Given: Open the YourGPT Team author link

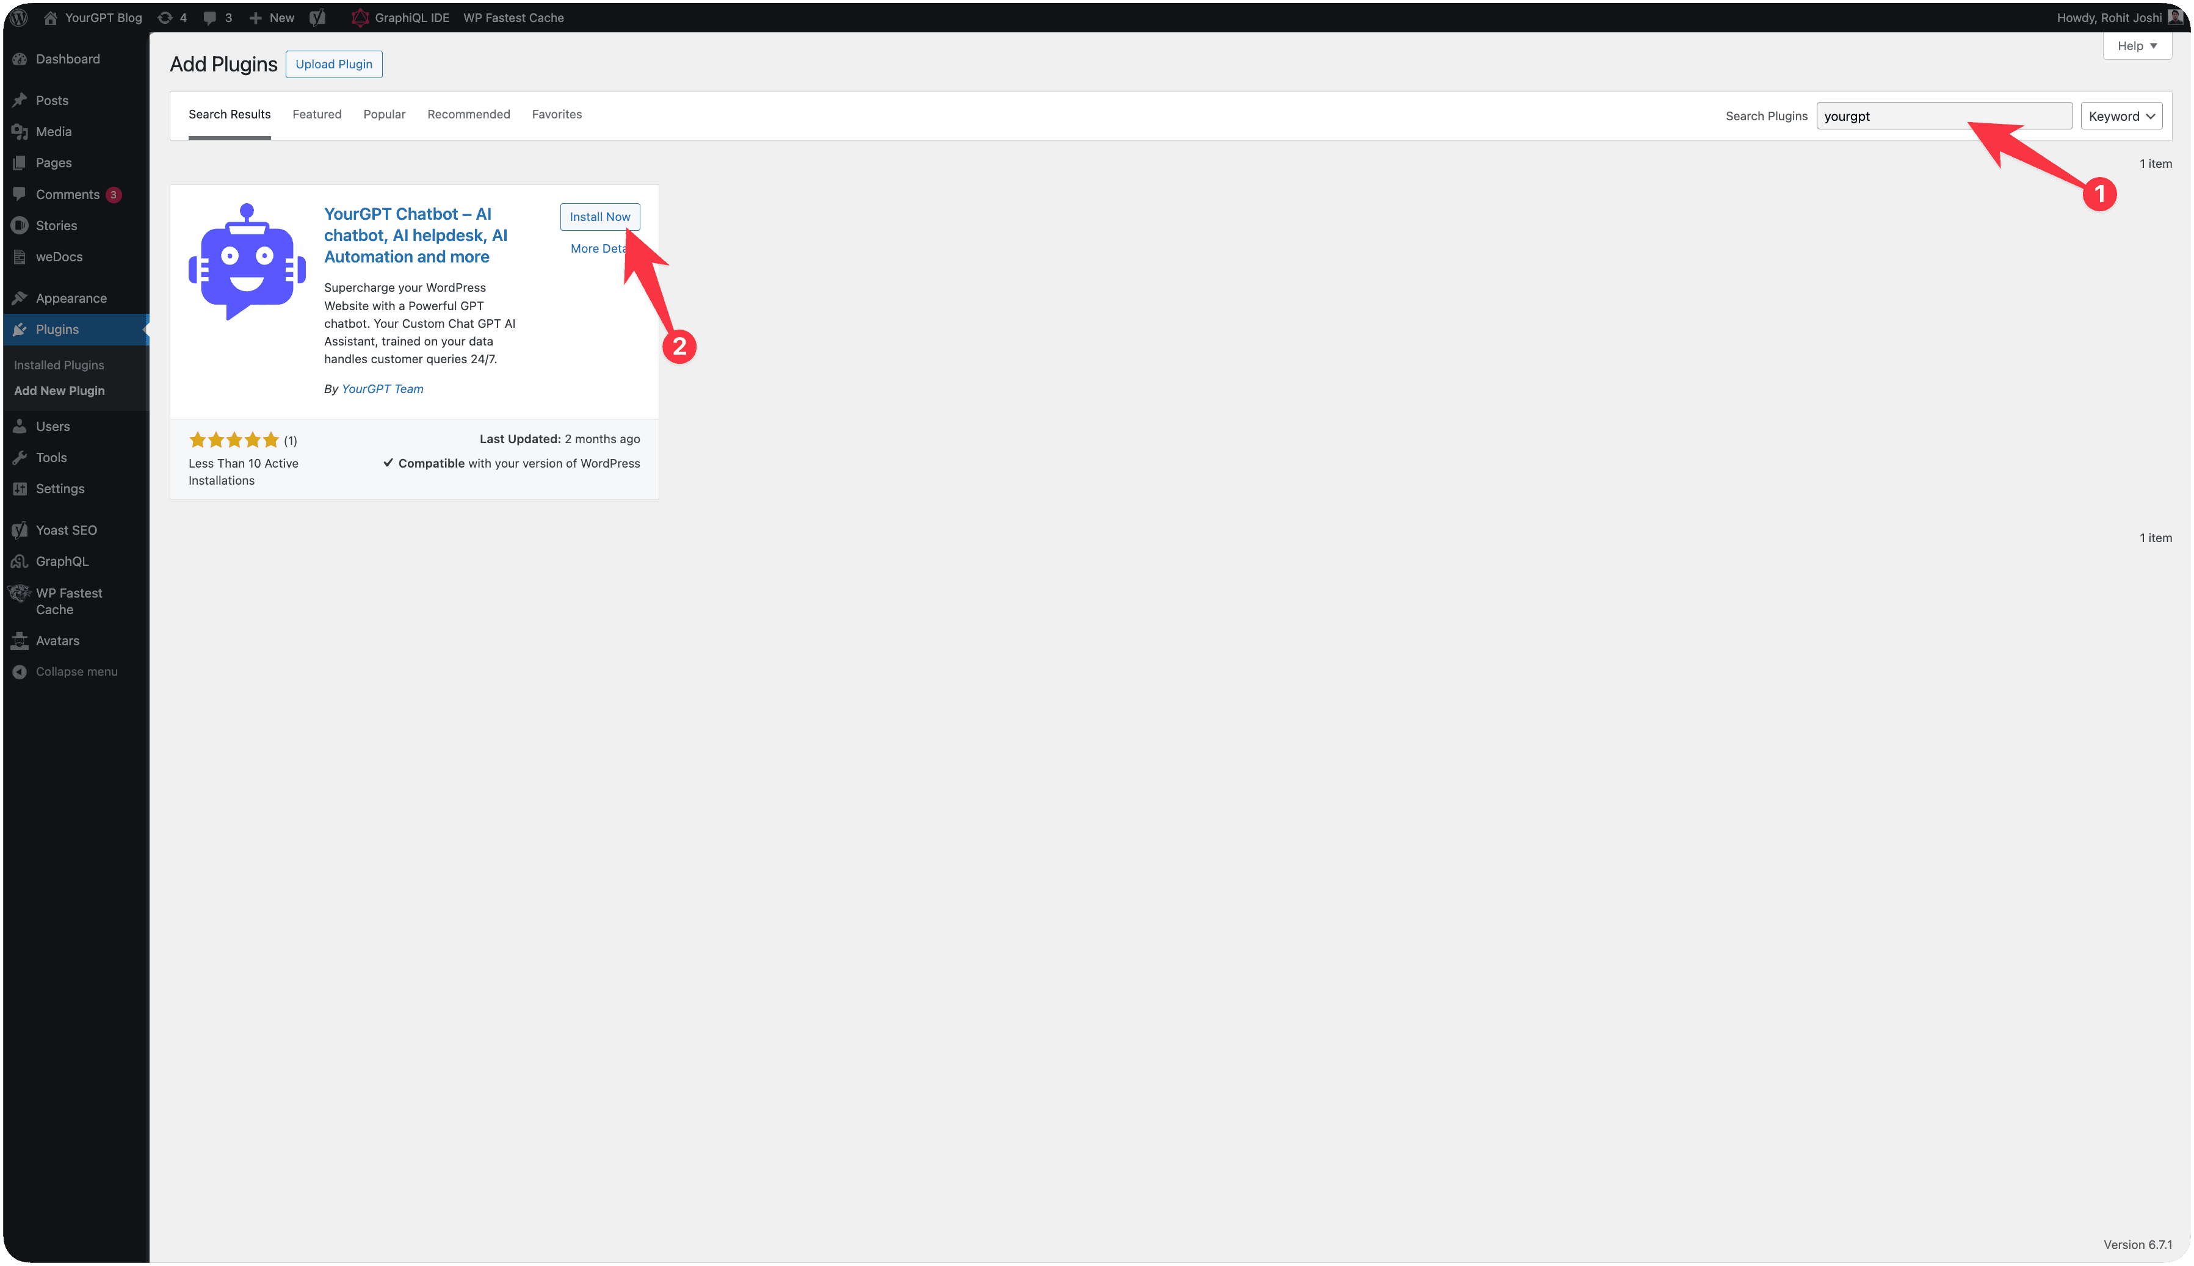Looking at the screenshot, I should tap(383, 389).
